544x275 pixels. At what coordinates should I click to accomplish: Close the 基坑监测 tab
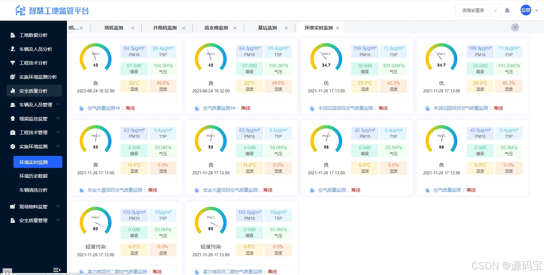point(286,28)
